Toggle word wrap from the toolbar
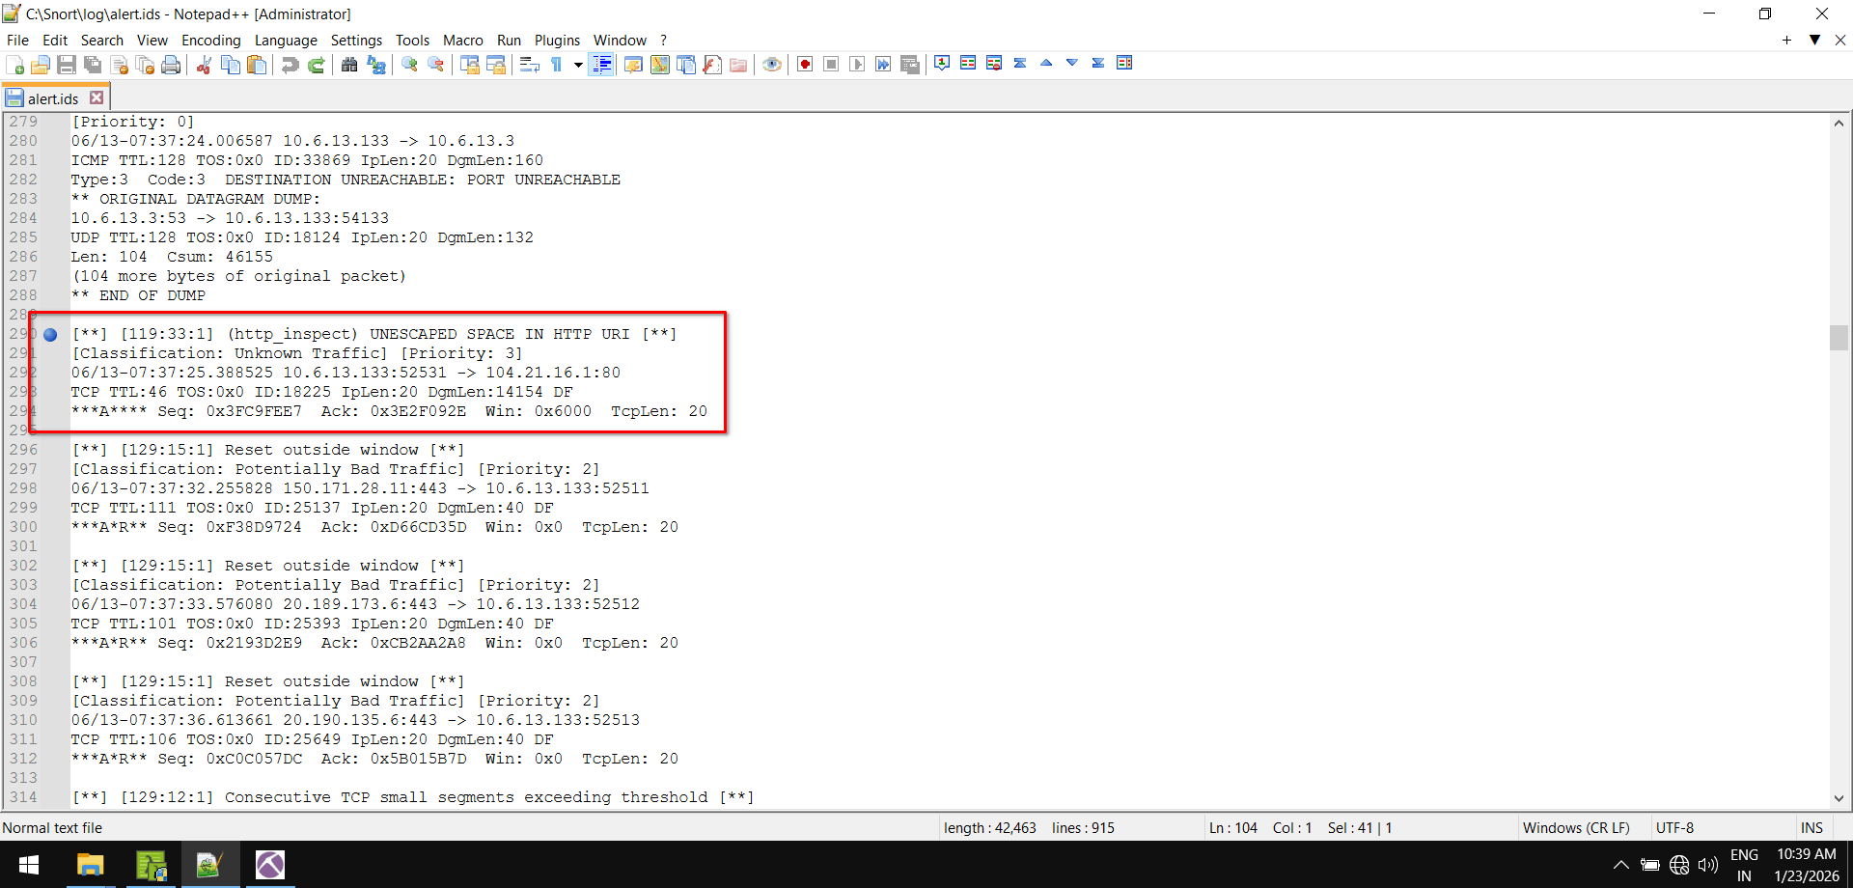This screenshot has height=888, width=1853. click(529, 64)
